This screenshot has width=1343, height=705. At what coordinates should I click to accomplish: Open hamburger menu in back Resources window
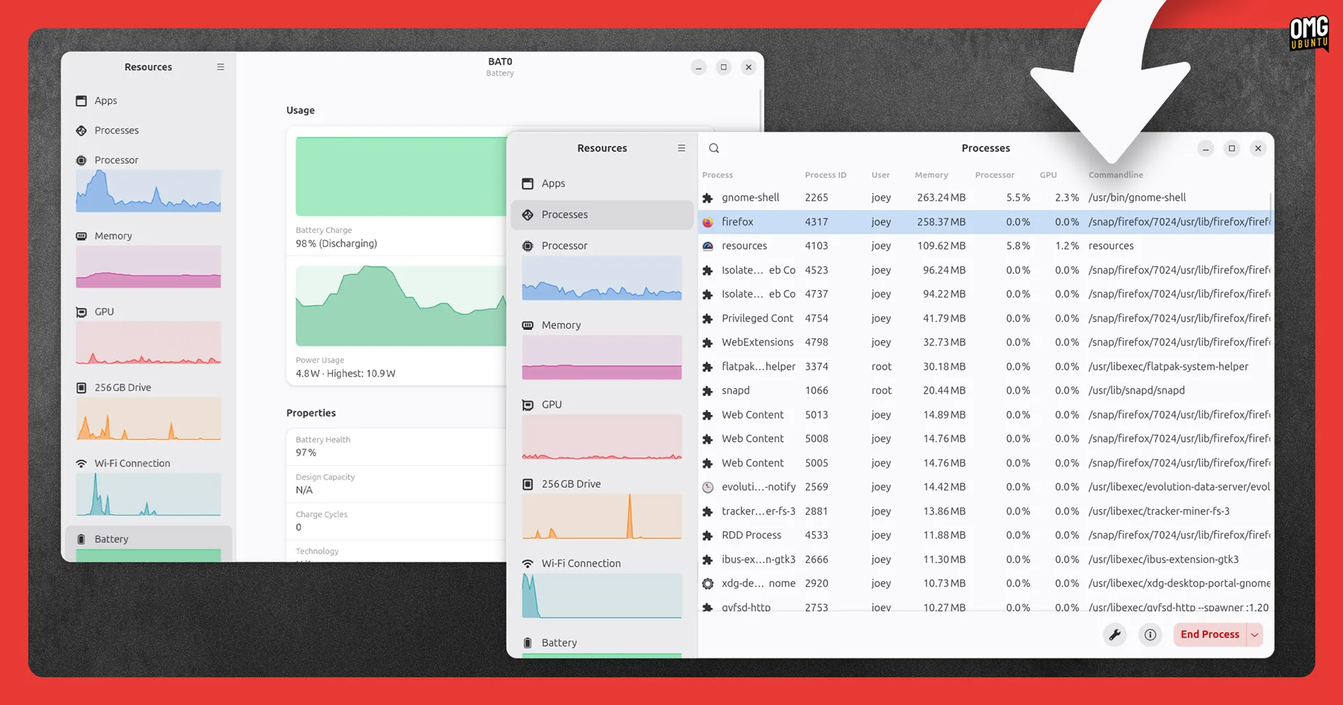click(220, 67)
